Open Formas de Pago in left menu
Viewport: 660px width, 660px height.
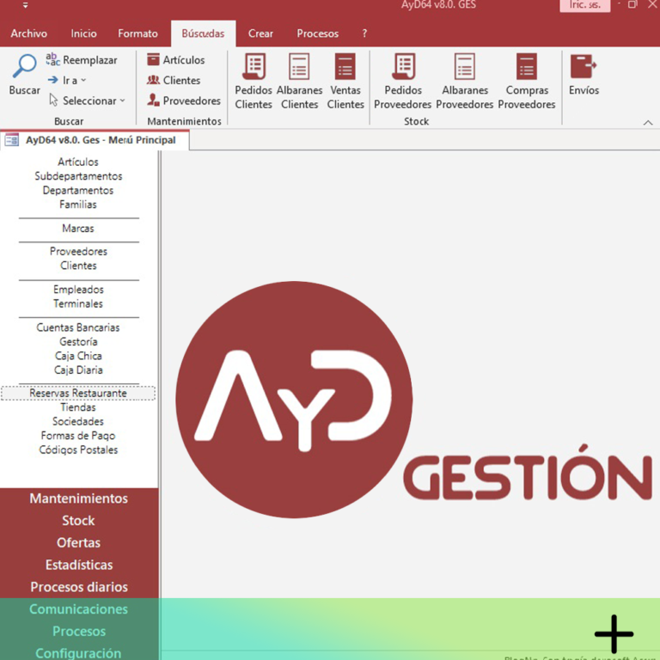[x=78, y=436]
